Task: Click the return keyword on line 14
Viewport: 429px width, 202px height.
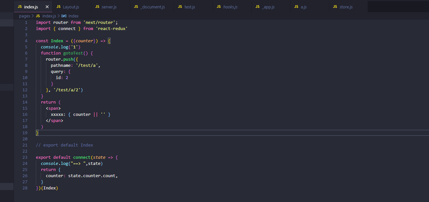Action: pos(48,102)
